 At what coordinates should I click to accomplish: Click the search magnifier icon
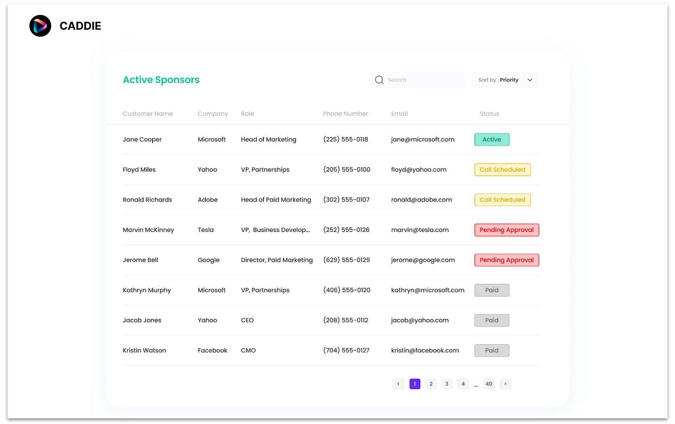(379, 80)
